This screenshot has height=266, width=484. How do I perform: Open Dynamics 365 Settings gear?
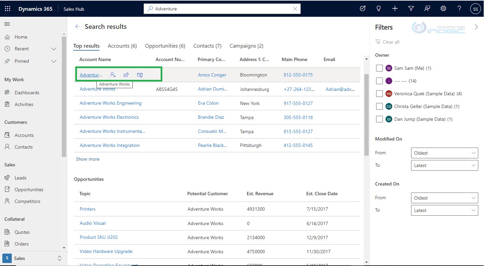pyautogui.click(x=443, y=8)
